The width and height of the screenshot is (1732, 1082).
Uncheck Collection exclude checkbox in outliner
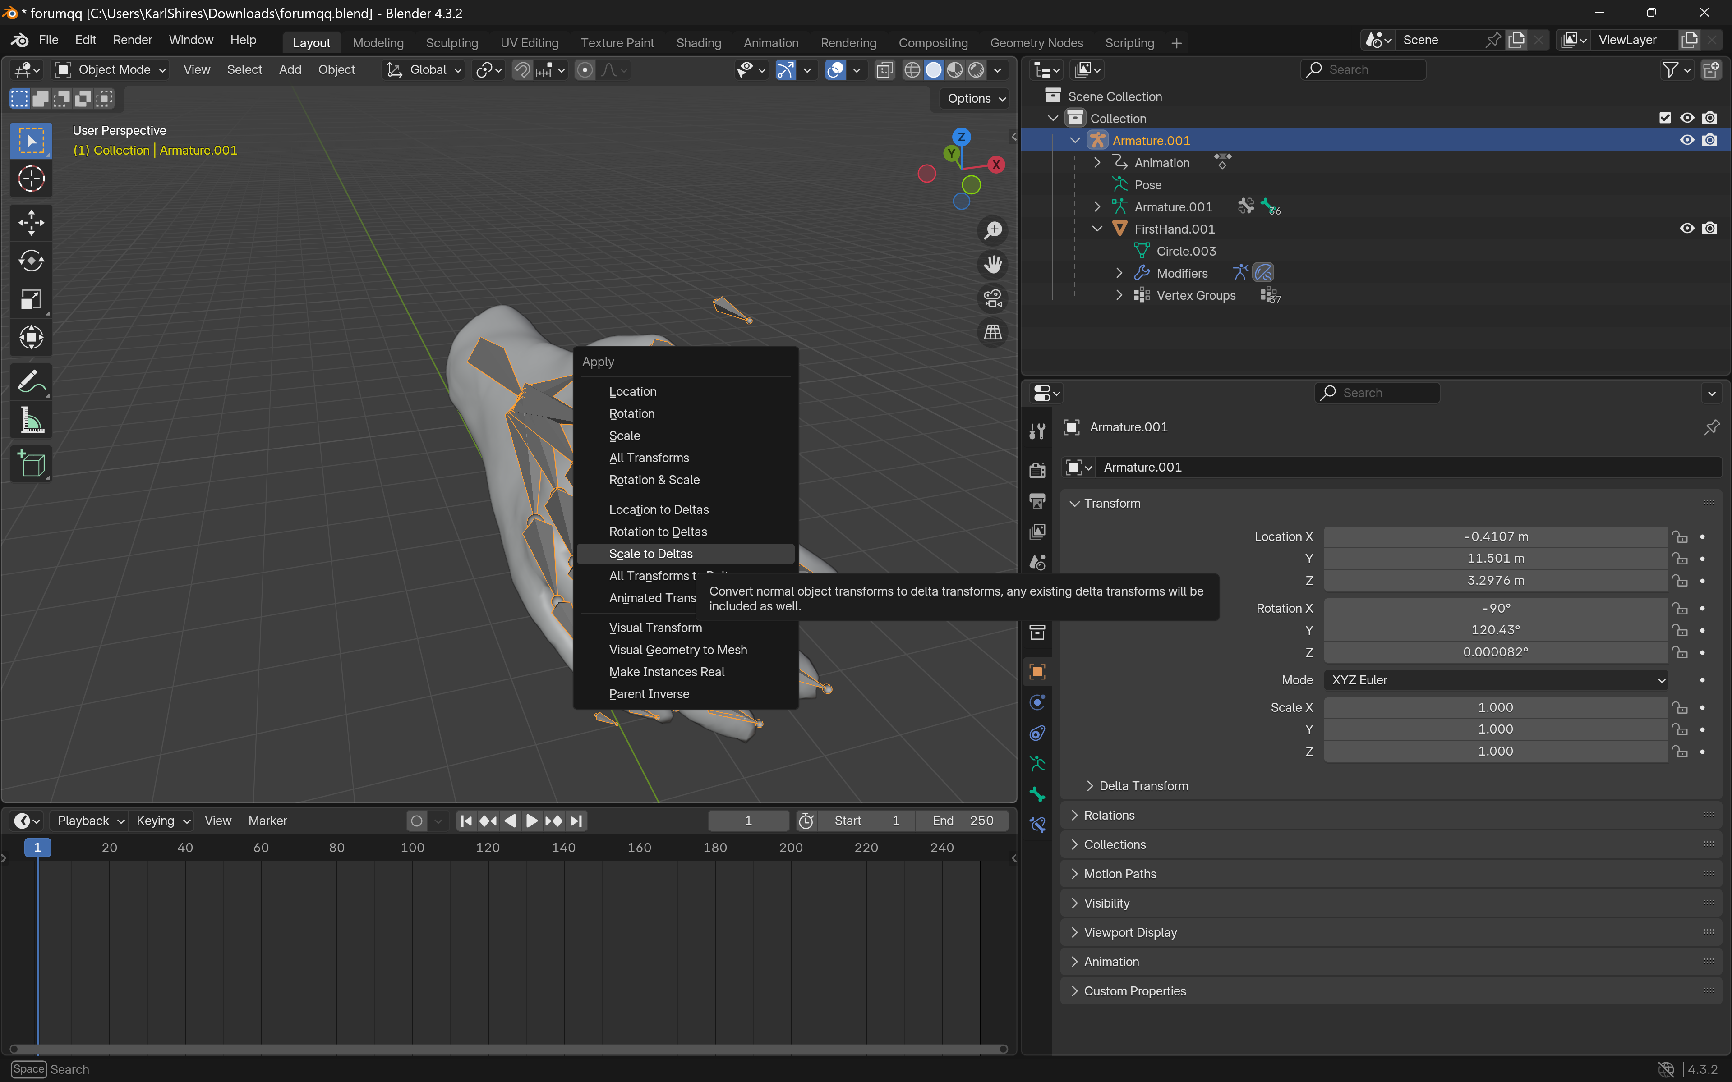1665,118
